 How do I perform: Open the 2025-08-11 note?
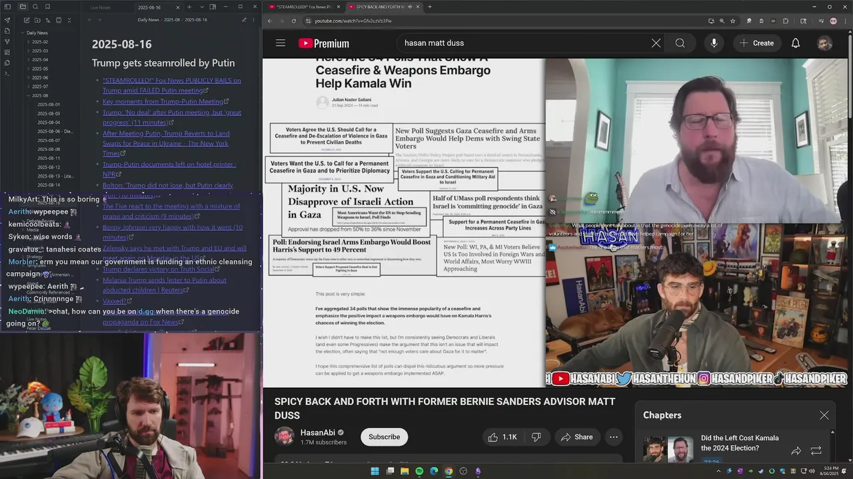coord(49,158)
